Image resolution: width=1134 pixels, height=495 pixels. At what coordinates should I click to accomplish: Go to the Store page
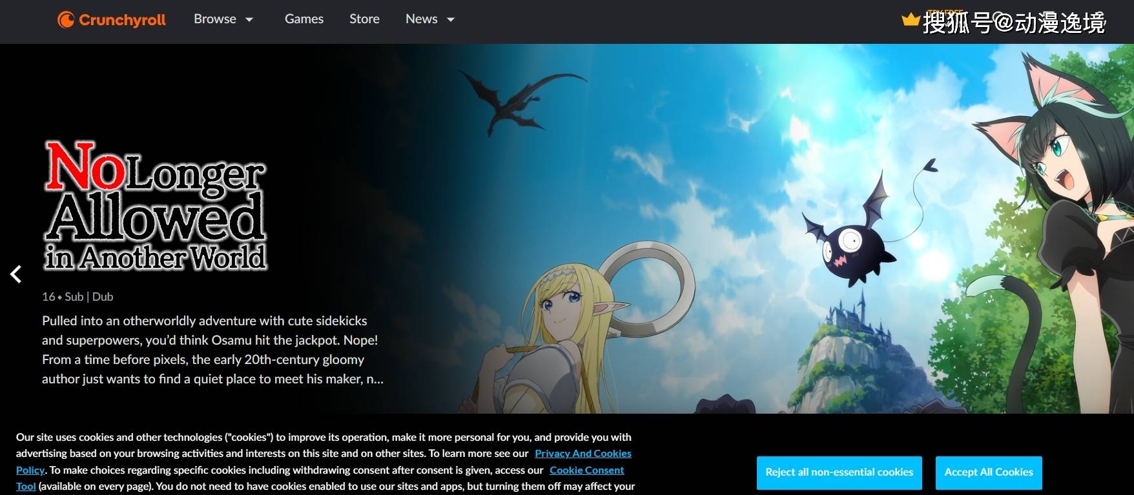(364, 19)
